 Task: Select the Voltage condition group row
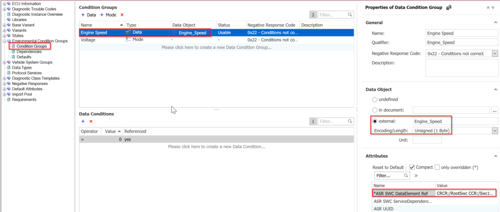[217, 40]
